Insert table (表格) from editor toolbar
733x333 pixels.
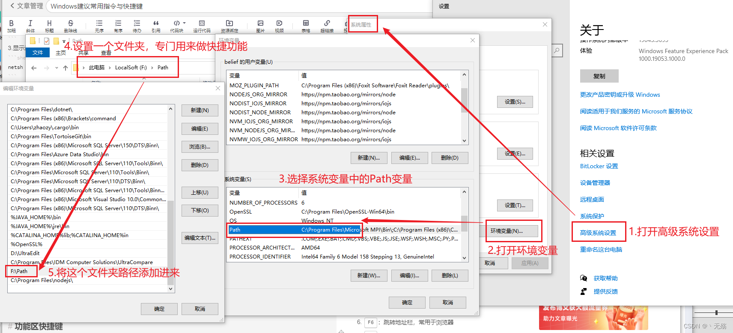[x=306, y=26]
